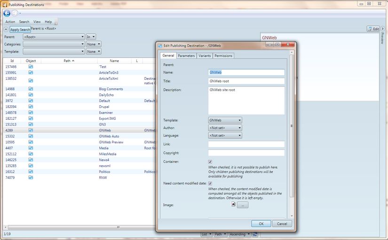Open the View menu
388x240 pixels.
37,22
